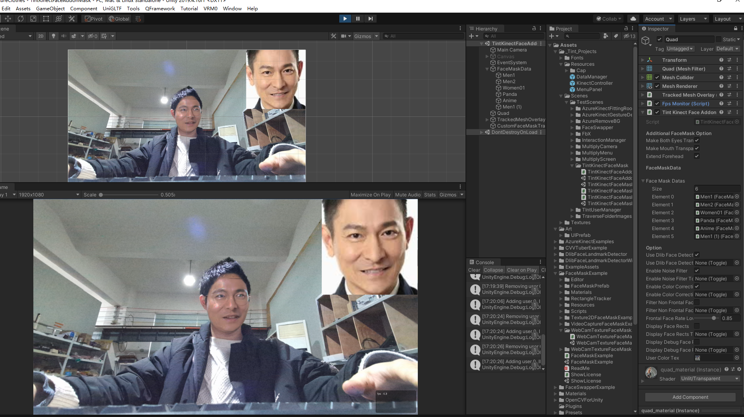
Task: Click the Pause playback button
Action: (358, 19)
